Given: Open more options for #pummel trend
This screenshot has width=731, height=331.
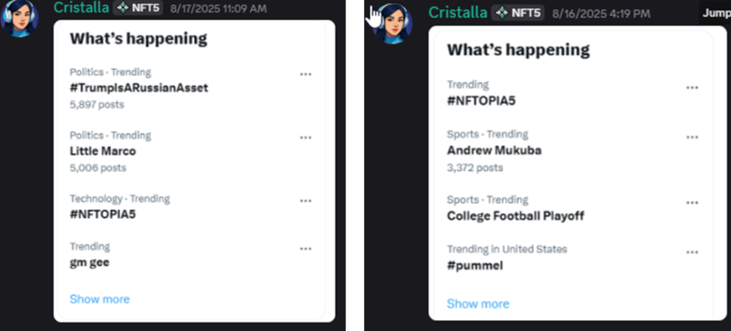Looking at the screenshot, I should (x=692, y=252).
